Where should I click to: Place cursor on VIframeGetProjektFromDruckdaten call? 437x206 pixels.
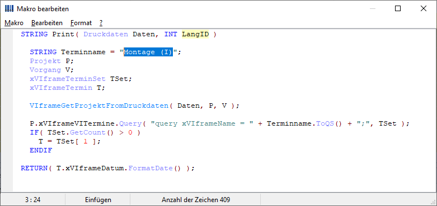(99, 106)
